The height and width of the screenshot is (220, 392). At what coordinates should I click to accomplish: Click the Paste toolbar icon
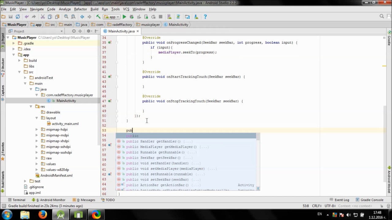coord(57,17)
